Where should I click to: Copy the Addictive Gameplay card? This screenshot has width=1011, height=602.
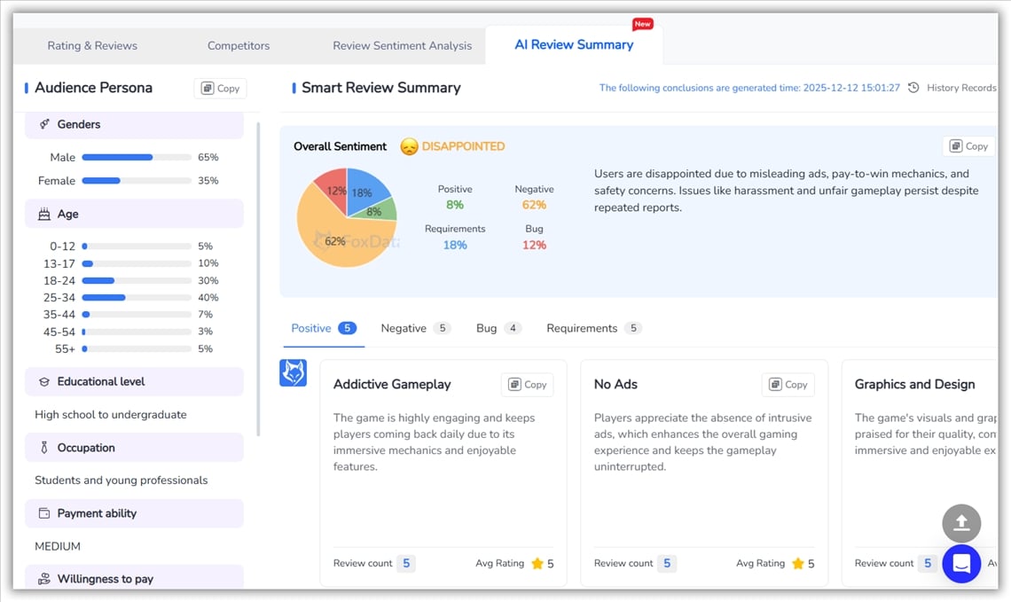pyautogui.click(x=527, y=385)
